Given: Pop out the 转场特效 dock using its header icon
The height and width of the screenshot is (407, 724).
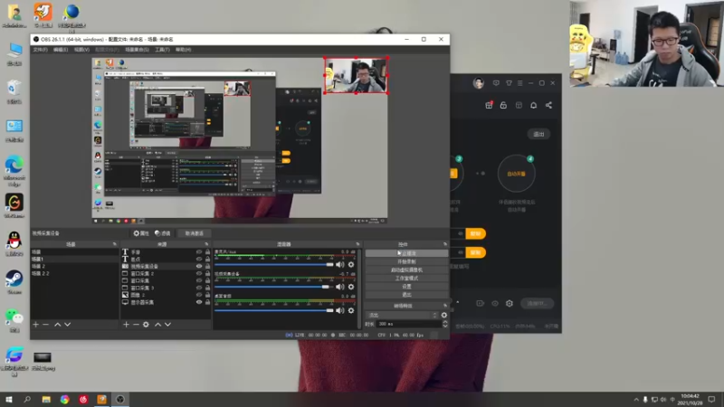Looking at the screenshot, I should tap(445, 306).
